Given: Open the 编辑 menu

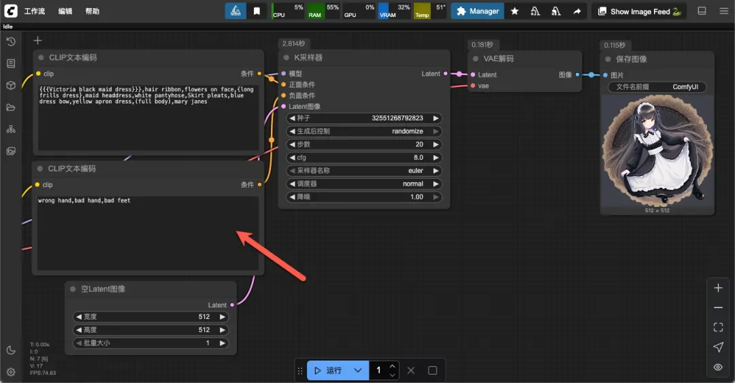Looking at the screenshot, I should (x=65, y=12).
